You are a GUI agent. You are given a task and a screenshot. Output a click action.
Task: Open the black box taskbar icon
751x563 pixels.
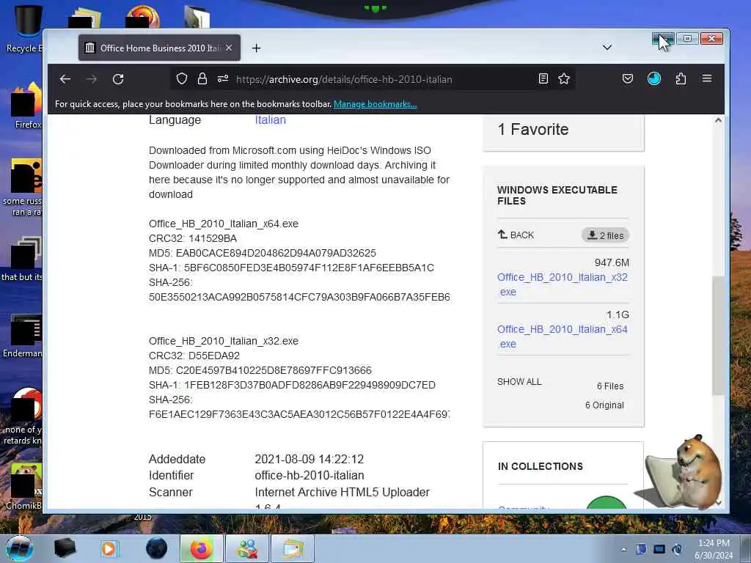(65, 548)
